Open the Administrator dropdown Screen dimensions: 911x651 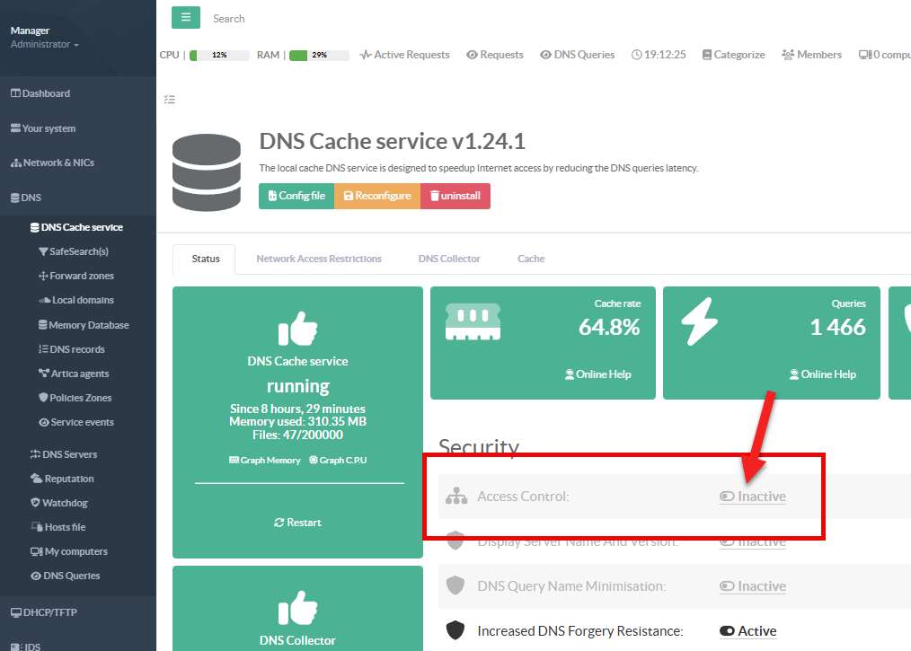coord(45,45)
